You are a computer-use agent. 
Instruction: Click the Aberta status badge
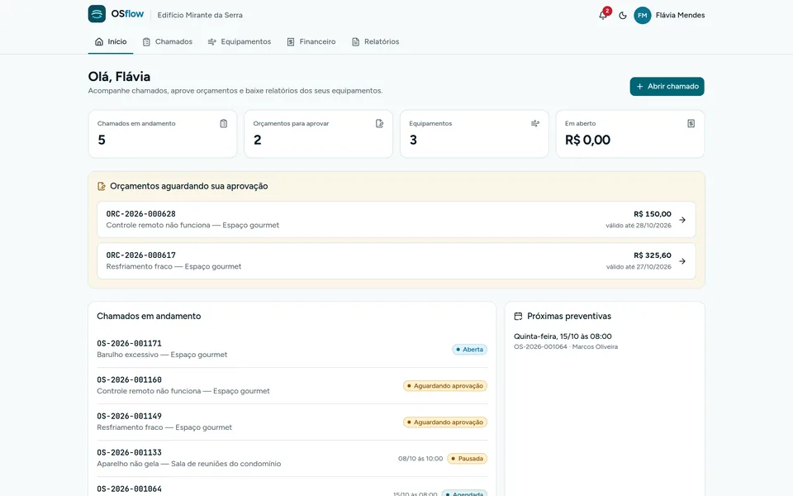point(469,349)
